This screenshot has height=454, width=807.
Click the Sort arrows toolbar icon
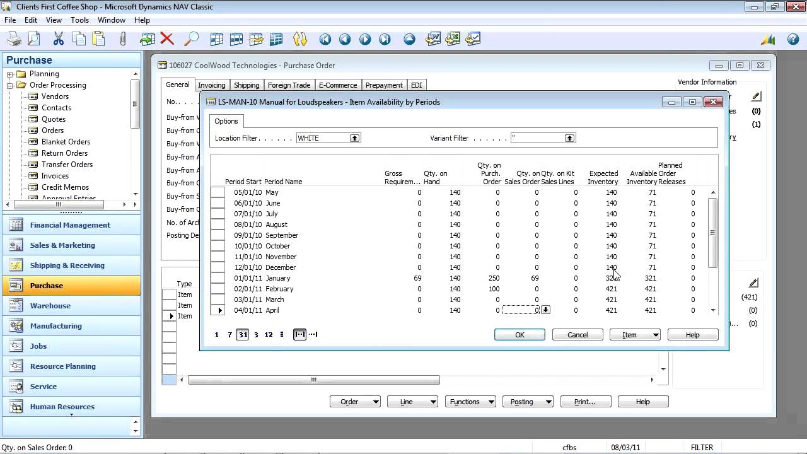[x=300, y=39]
